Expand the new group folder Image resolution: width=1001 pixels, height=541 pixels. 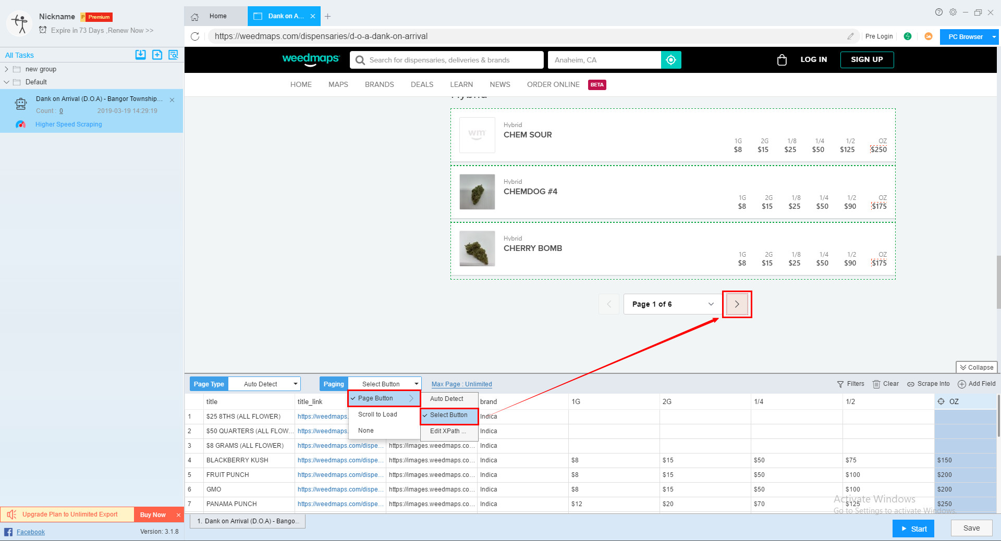[6, 69]
